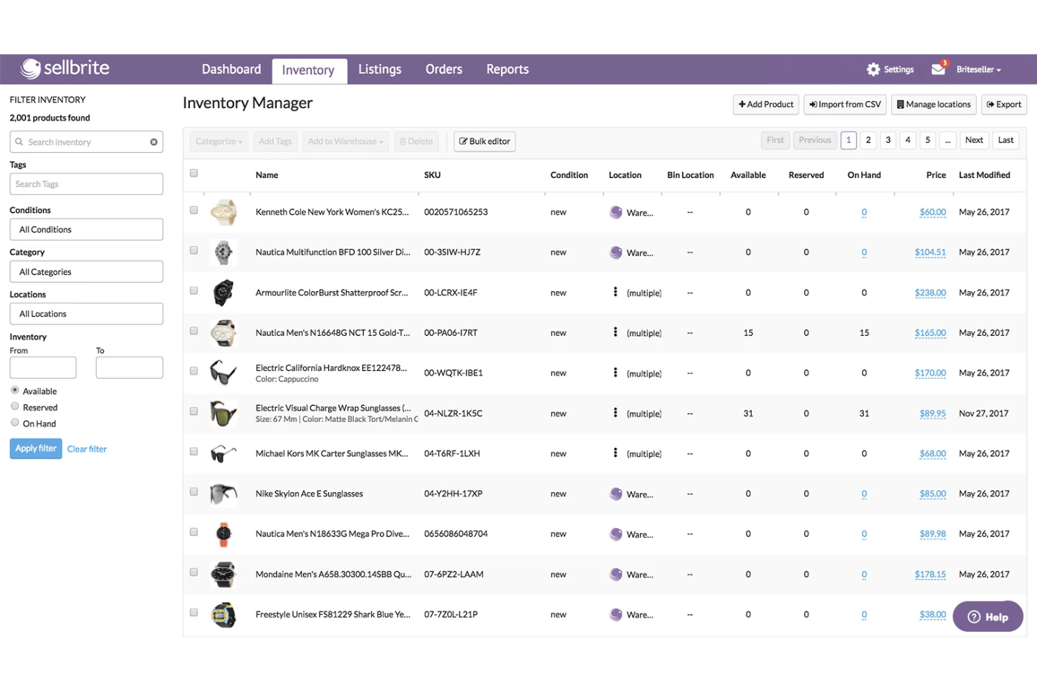
Task: Click the Search Tags field
Action: coord(86,184)
